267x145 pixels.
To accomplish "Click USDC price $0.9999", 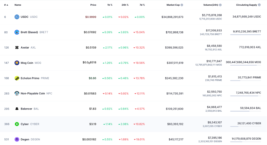I will pos(91,17).
